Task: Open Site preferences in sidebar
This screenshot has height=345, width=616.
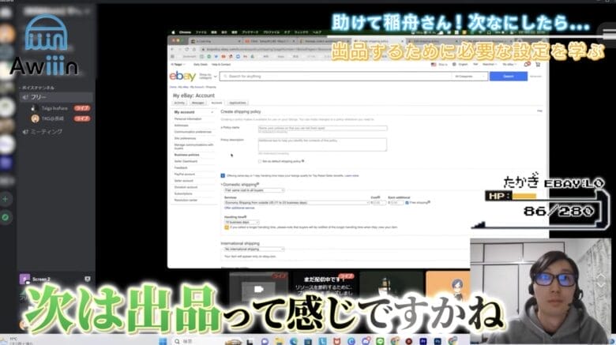Action: tap(185, 138)
